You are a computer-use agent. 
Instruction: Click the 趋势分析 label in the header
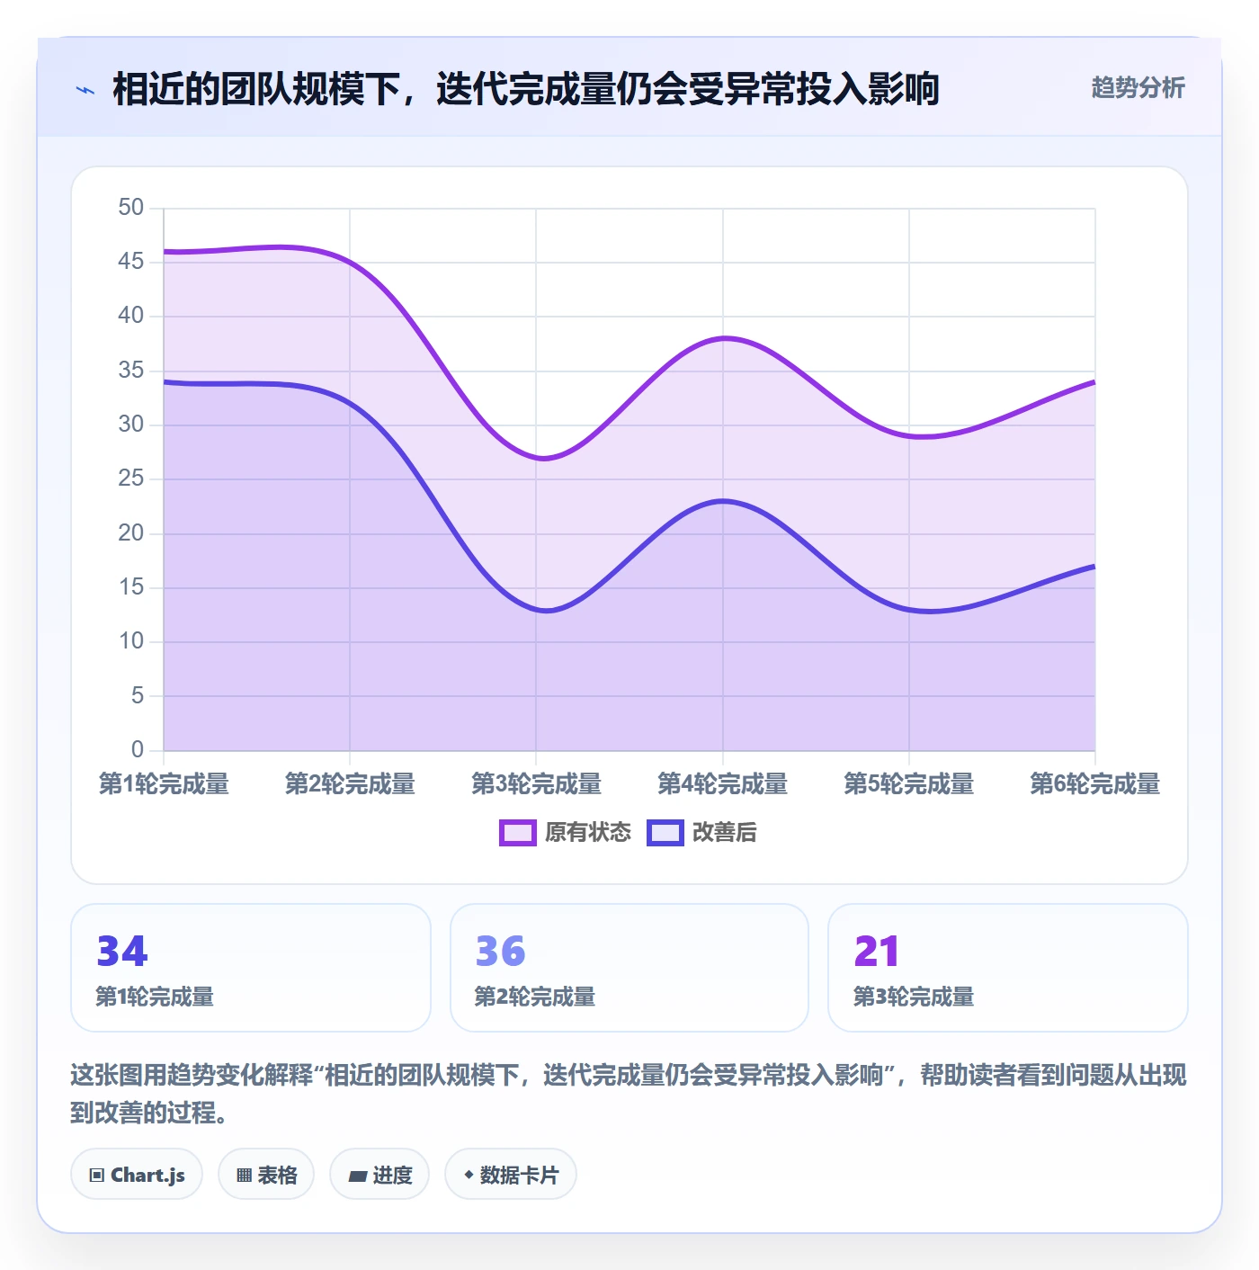(x=1138, y=88)
